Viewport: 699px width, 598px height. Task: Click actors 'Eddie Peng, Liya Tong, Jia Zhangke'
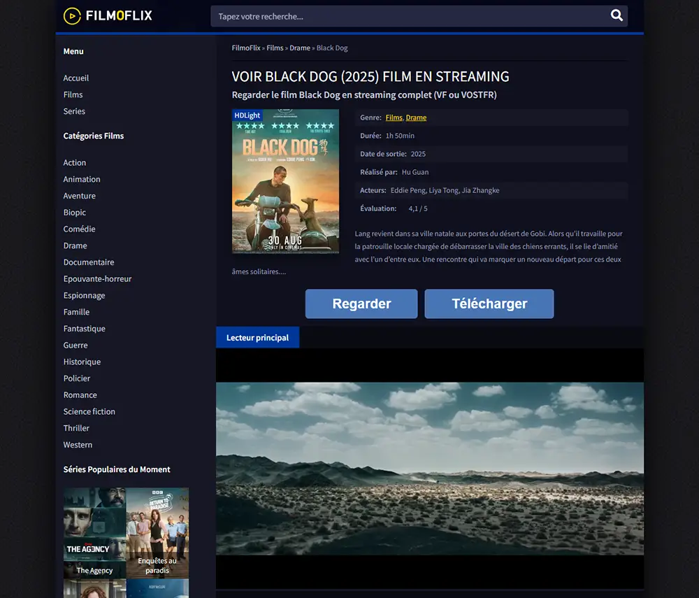click(445, 190)
